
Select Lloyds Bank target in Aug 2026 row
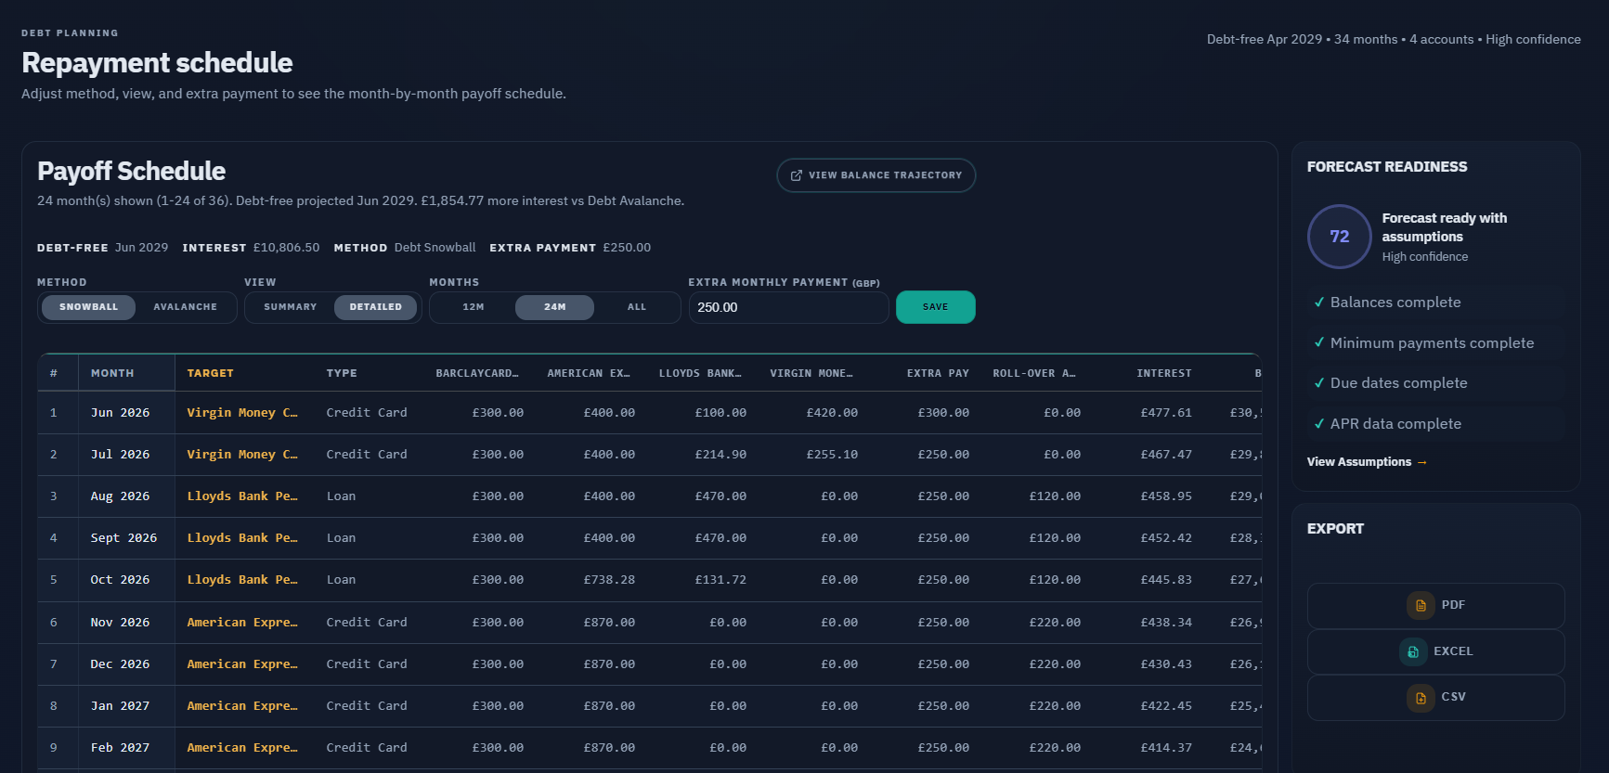pyautogui.click(x=242, y=496)
